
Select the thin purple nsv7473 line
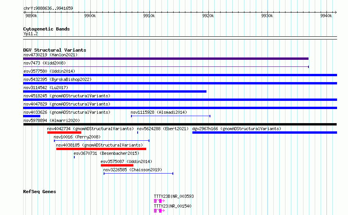pyautogui.click(x=166, y=67)
